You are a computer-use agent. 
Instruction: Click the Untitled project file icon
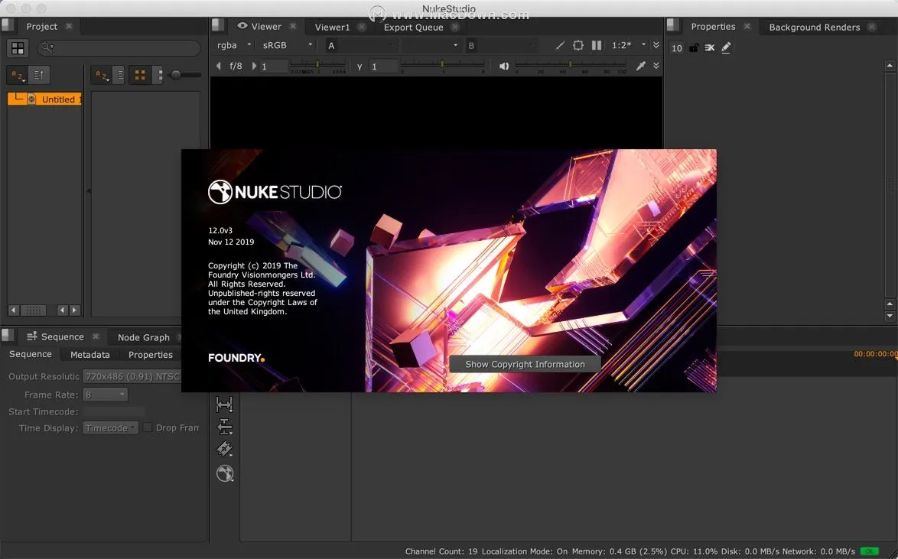(x=31, y=99)
